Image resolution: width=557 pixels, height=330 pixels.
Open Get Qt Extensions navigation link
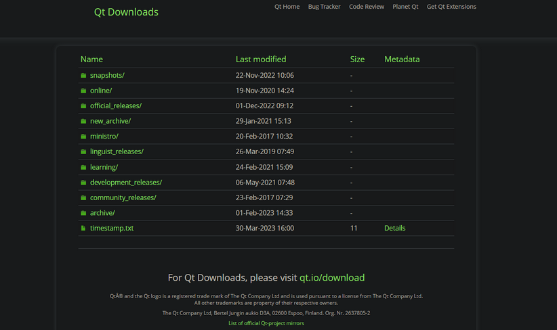click(x=451, y=6)
